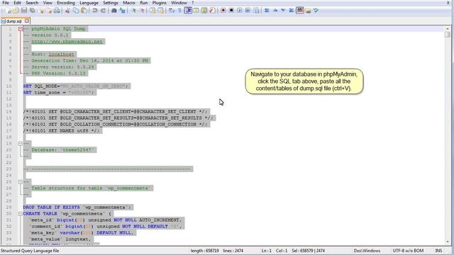
Task: Click the vertical scrollbar thumb
Action: [x=448, y=35]
